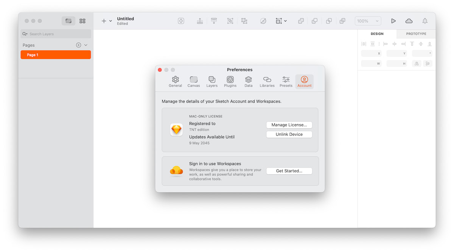Switch to the Prototype tab

click(416, 34)
